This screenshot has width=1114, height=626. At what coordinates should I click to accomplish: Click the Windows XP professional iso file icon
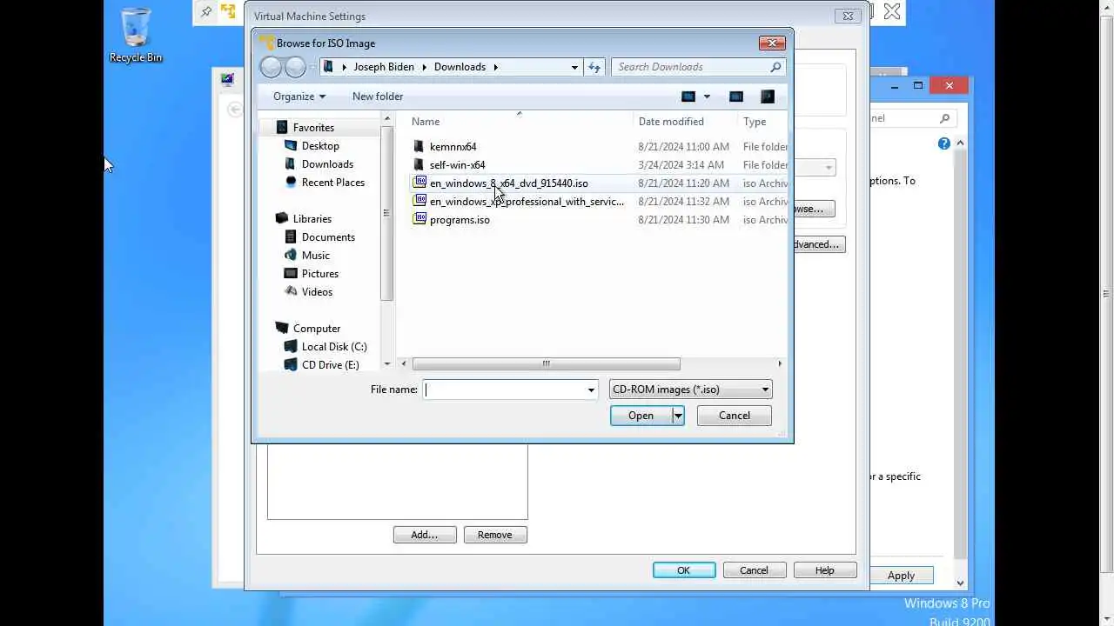(419, 201)
